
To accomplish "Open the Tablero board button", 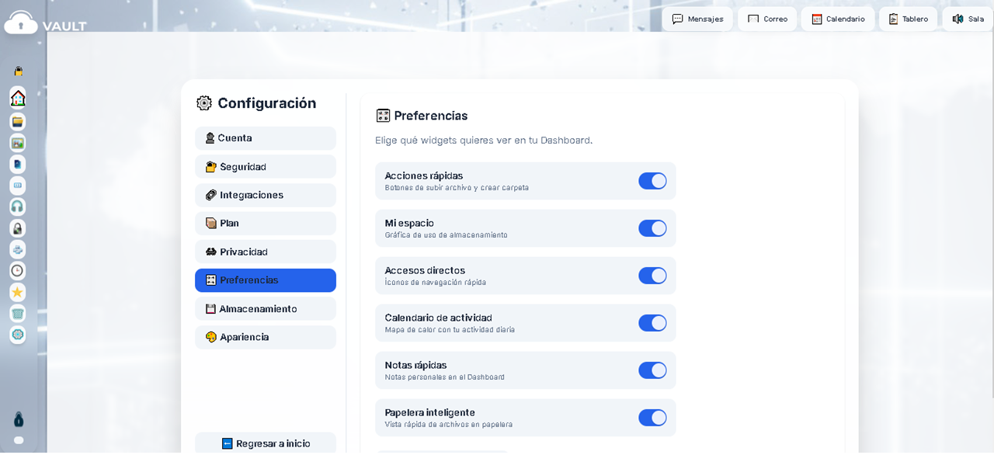I will pos(909,19).
